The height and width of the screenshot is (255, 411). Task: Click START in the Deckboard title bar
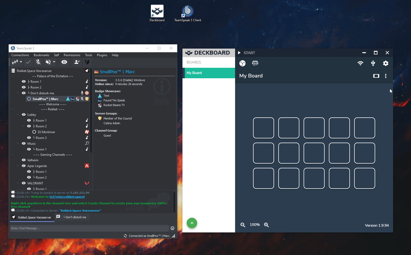[246, 53]
